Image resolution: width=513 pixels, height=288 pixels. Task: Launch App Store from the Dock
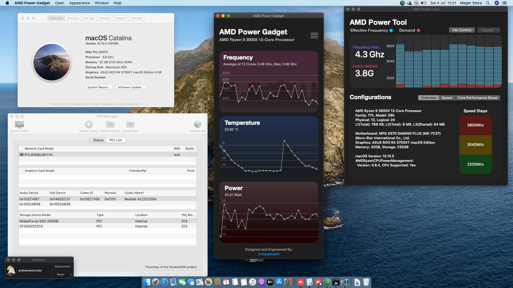(279, 282)
